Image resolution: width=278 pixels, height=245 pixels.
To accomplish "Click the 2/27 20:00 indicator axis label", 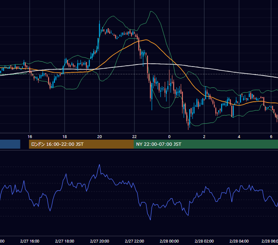I will point(99,241).
